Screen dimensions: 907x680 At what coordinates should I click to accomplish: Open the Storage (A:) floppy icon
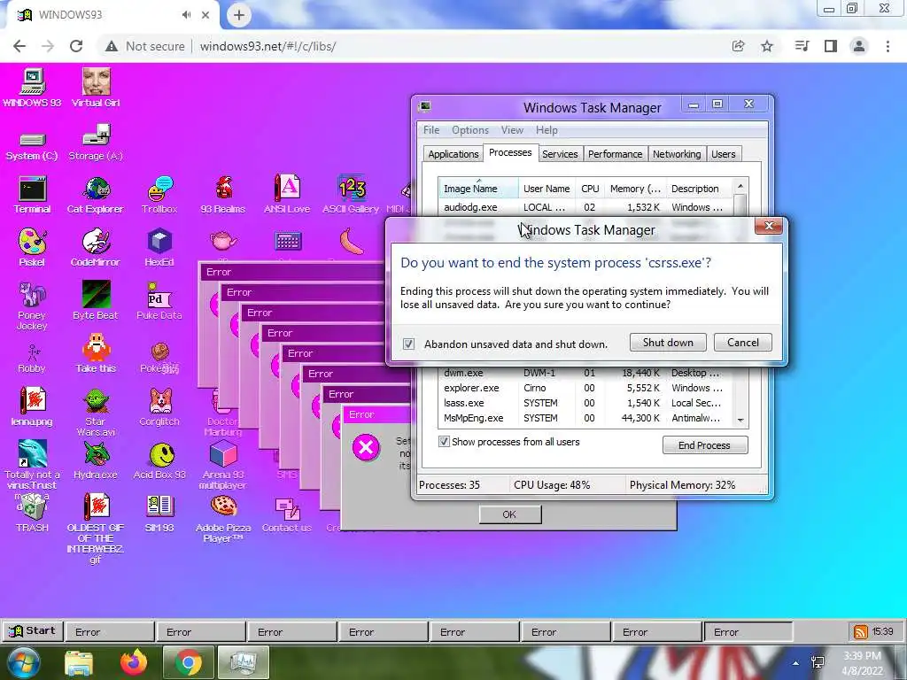click(x=96, y=143)
